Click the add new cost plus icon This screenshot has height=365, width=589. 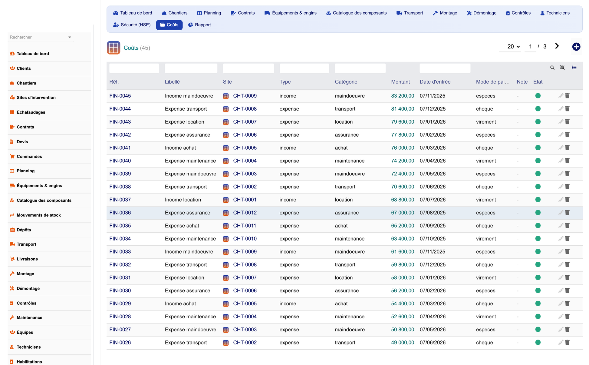tap(576, 47)
